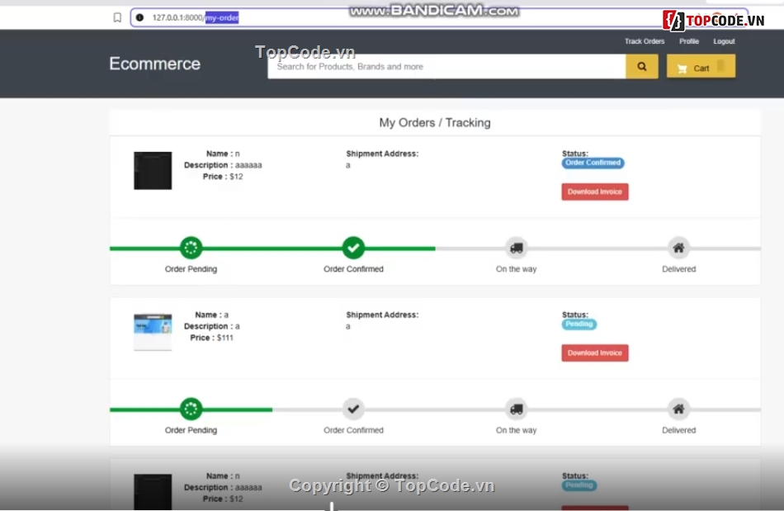Open Track Orders in top navigation
Image resolution: width=784 pixels, height=511 pixels.
(645, 41)
